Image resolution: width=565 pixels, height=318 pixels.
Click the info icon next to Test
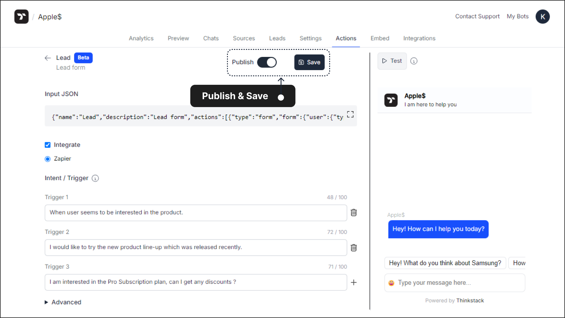413,61
